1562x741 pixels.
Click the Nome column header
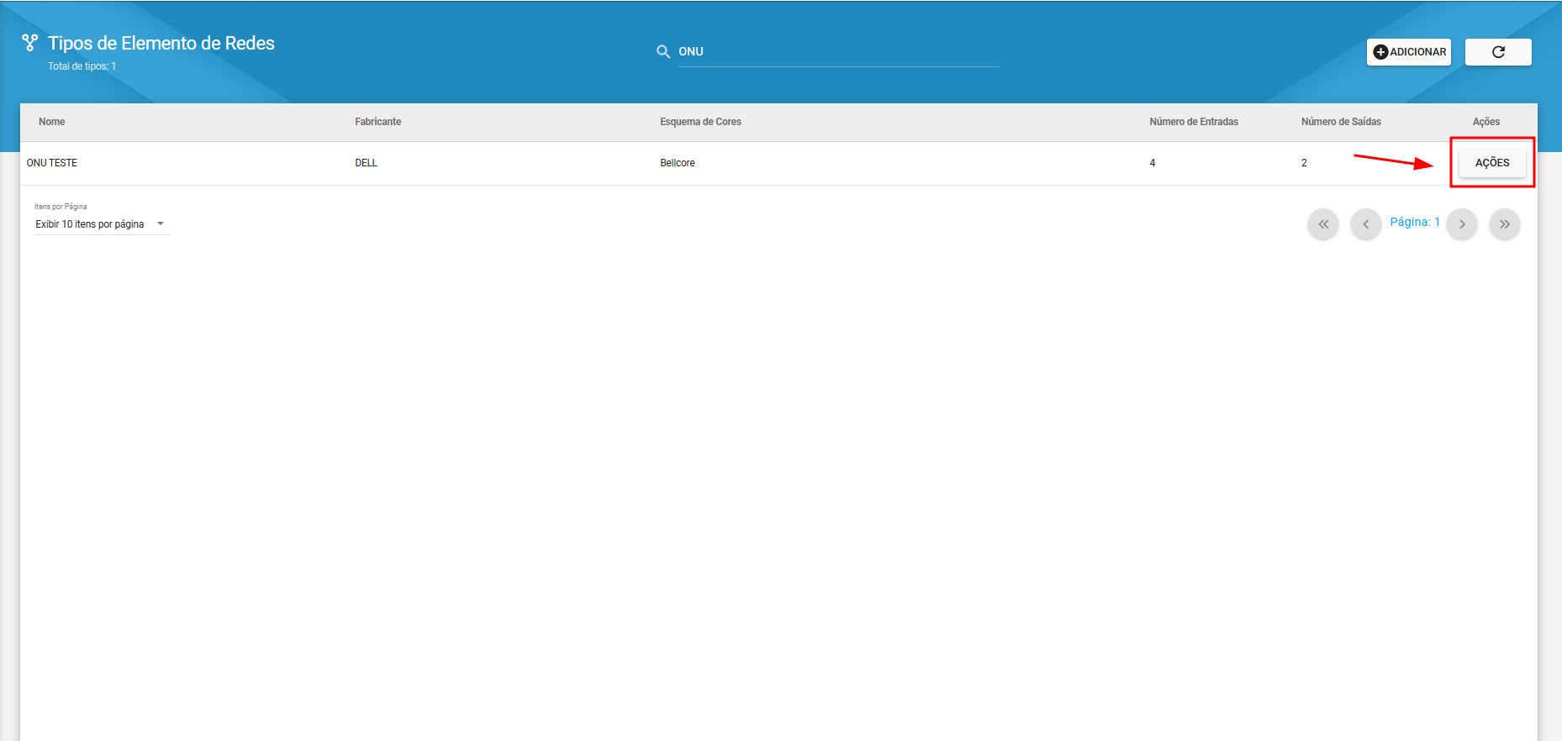pyautogui.click(x=52, y=122)
